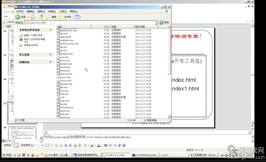Viewport: 266px width, 162px height.
Task: Select appletviewer.exe in file list
Action: pyautogui.click(x=68, y=30)
